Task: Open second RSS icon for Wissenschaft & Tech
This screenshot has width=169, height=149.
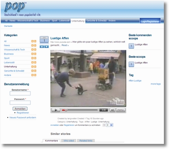Action: point(35,50)
